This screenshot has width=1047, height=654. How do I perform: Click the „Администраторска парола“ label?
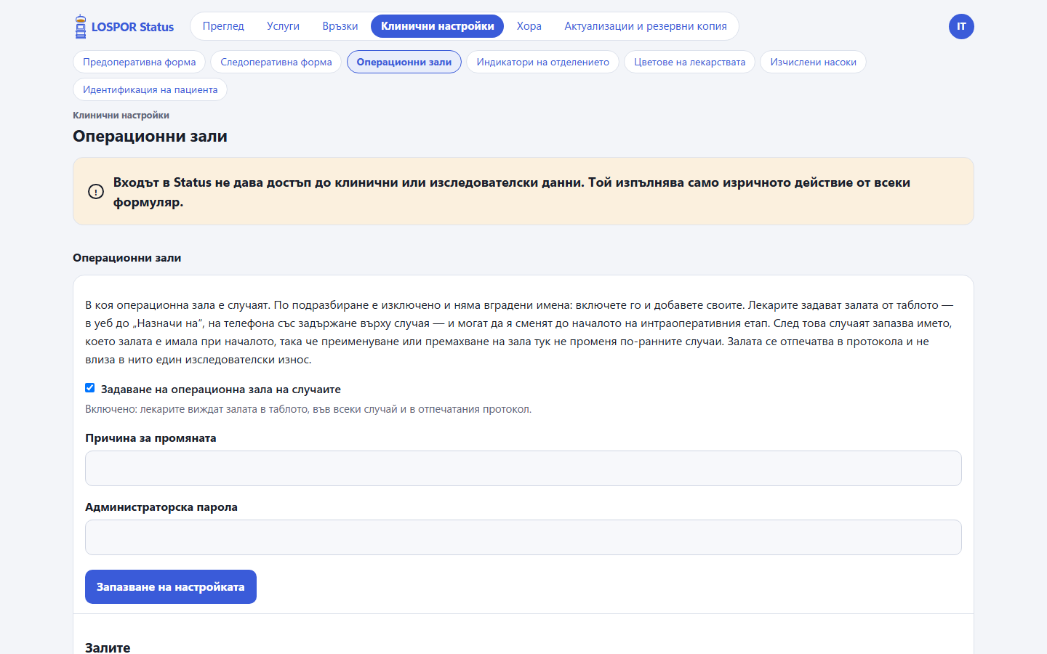[161, 507]
